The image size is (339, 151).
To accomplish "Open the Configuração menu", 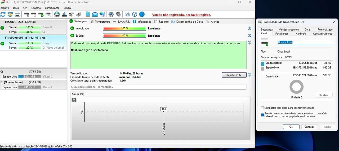I will [x=52, y=8].
